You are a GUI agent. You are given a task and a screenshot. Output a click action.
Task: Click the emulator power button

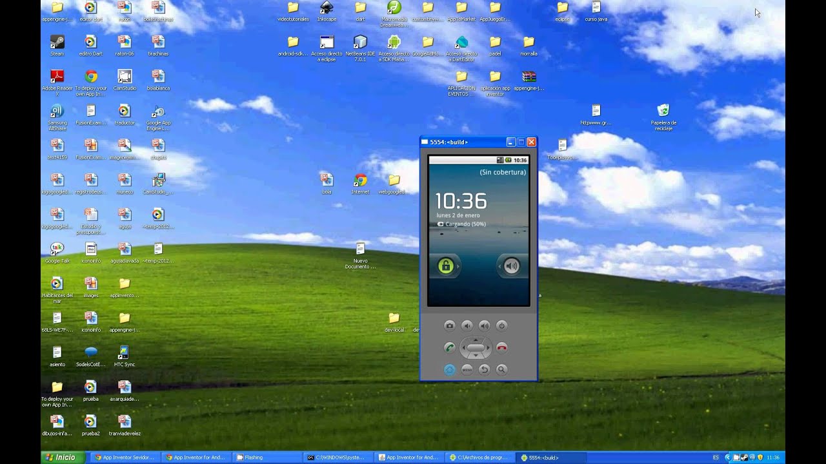(502, 325)
